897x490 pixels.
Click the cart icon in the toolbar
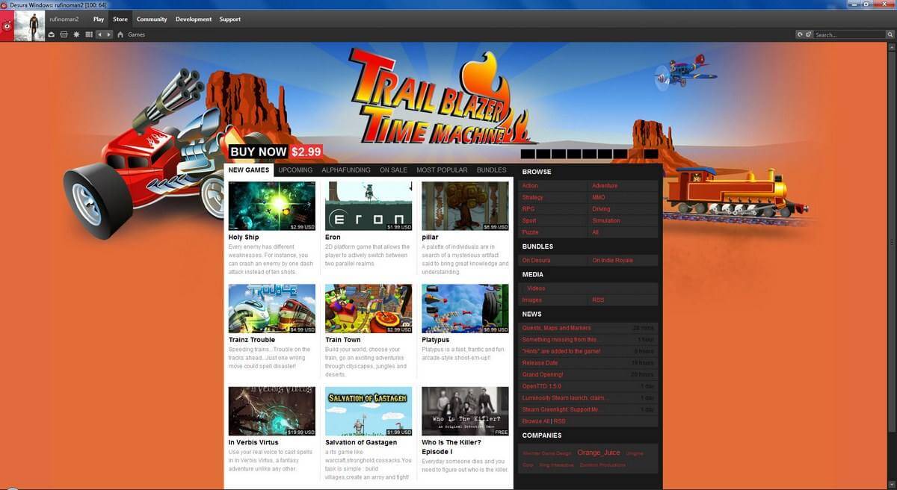pyautogui.click(x=64, y=34)
